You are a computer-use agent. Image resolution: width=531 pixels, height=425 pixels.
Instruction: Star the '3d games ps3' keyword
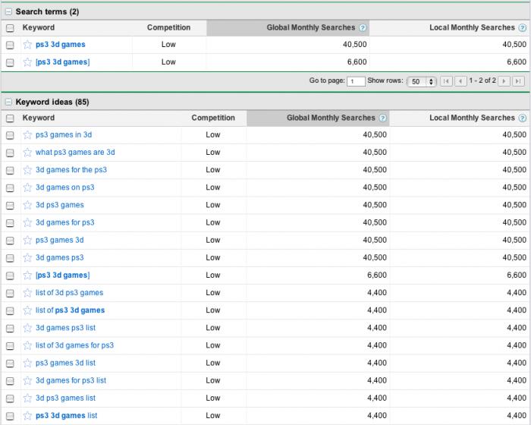(x=27, y=258)
